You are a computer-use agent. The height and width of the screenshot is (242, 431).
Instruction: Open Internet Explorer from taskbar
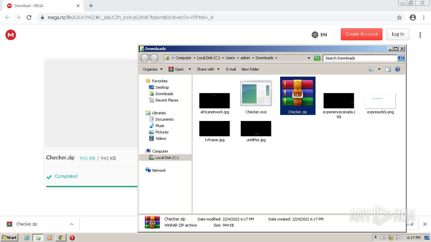click(27, 238)
